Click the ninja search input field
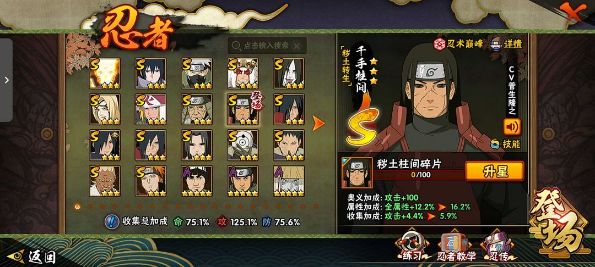 pos(267,46)
